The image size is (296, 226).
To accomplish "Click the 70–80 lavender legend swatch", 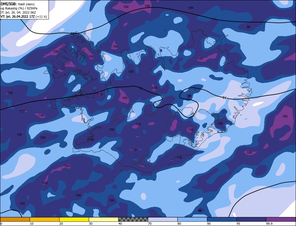I will point(163,219).
